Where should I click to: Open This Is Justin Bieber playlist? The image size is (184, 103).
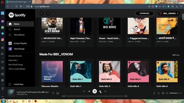click(x=17, y=69)
